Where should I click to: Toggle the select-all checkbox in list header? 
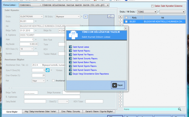click(126, 18)
